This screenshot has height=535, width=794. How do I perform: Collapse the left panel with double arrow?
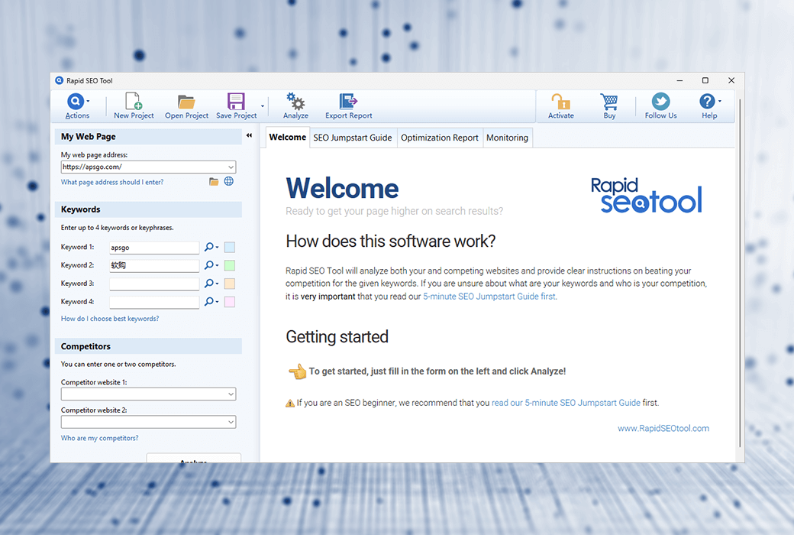[x=249, y=135]
